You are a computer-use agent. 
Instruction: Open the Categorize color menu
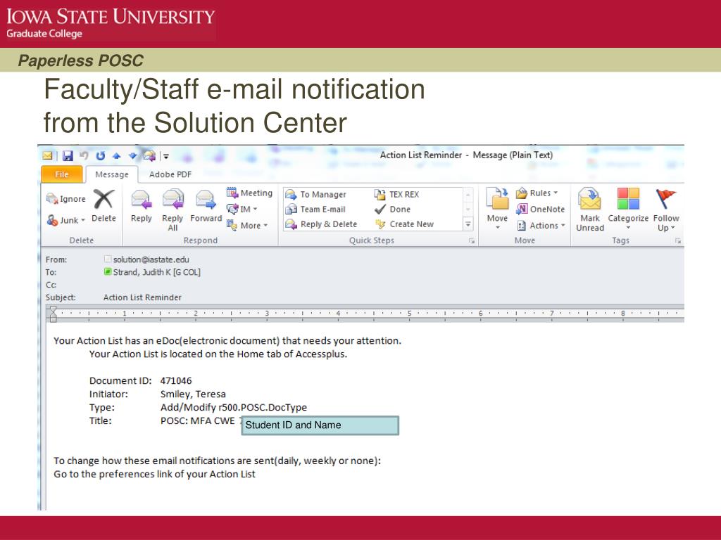628,210
